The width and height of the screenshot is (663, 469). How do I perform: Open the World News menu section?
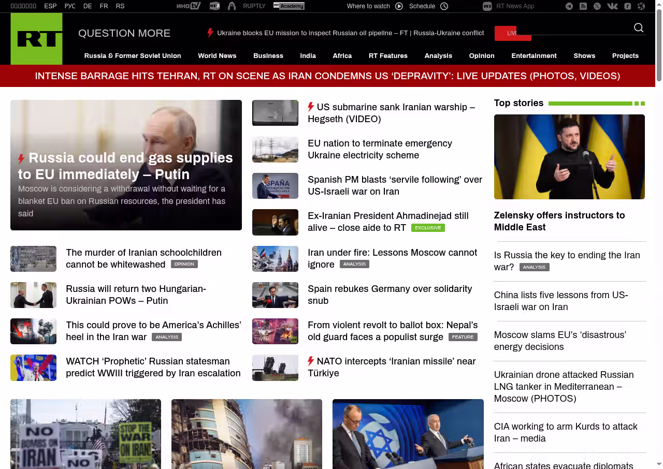pyautogui.click(x=217, y=56)
